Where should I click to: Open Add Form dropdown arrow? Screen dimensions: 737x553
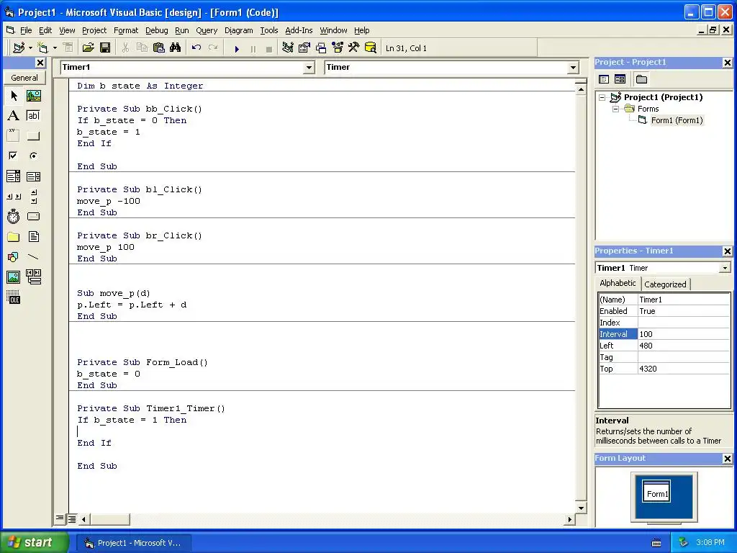pyautogui.click(x=55, y=48)
